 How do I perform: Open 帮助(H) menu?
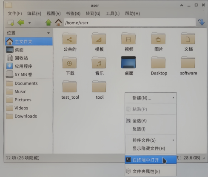click(x=132, y=14)
